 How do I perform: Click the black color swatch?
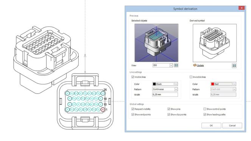(x=154, y=84)
